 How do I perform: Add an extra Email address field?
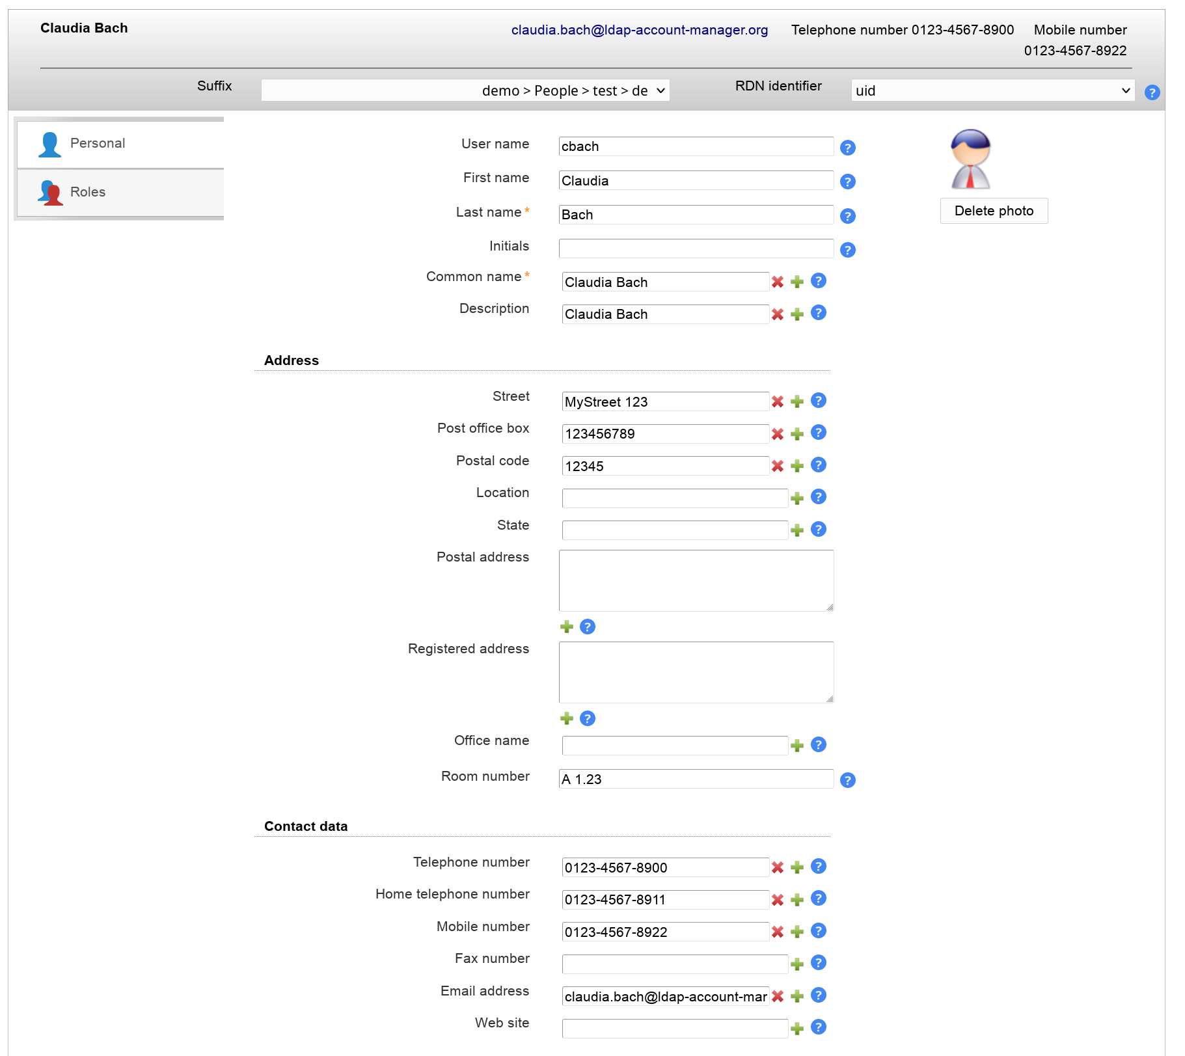coord(797,996)
